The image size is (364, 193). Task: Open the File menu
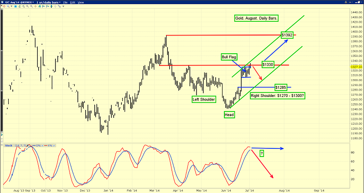pos(66,2)
